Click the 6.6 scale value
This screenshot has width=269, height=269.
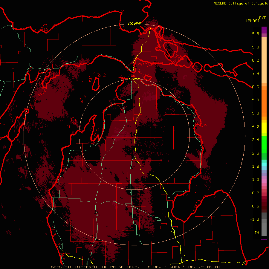click(256, 87)
